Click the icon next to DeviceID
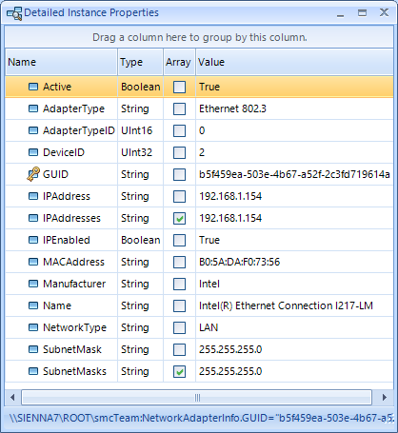This screenshot has width=398, height=433. point(33,152)
